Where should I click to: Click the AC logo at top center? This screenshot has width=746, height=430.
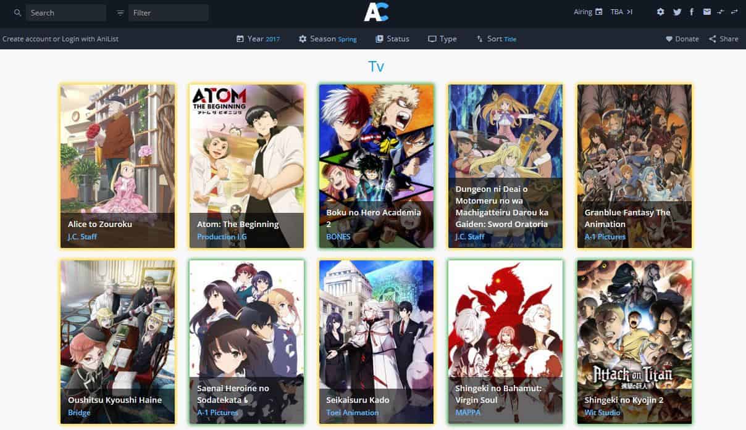(376, 12)
